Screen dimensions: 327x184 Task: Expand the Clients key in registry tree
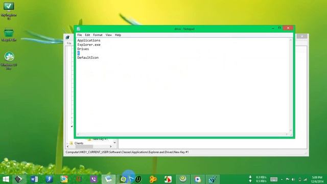click(67, 143)
